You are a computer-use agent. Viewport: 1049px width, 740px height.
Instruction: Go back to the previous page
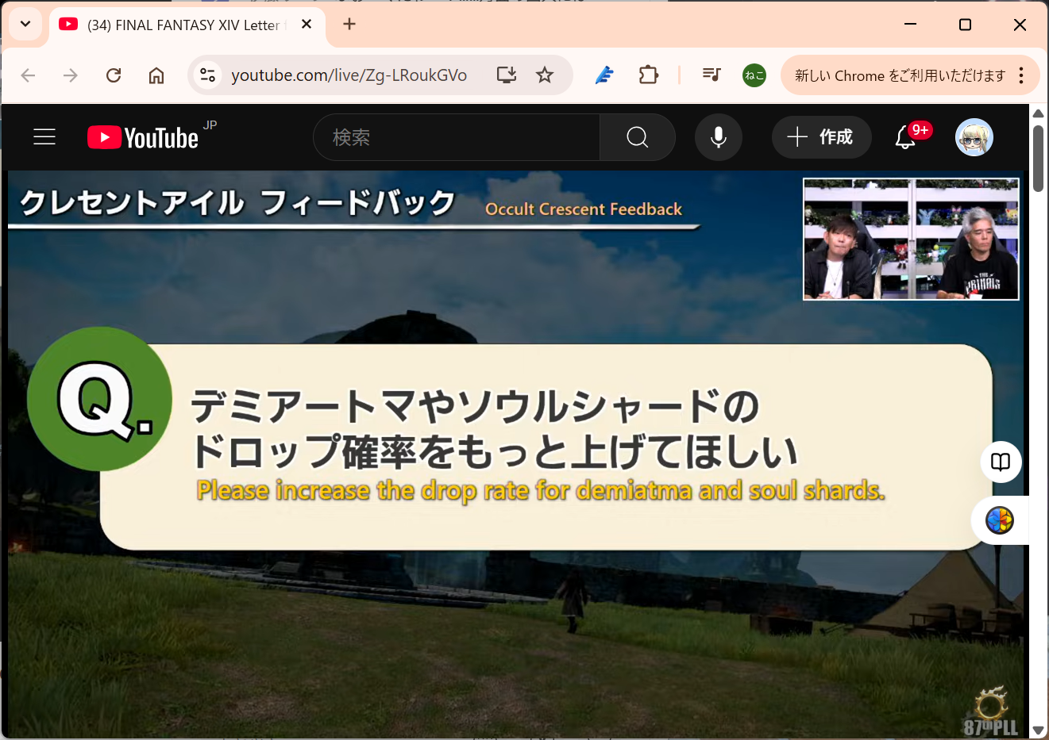tap(29, 75)
